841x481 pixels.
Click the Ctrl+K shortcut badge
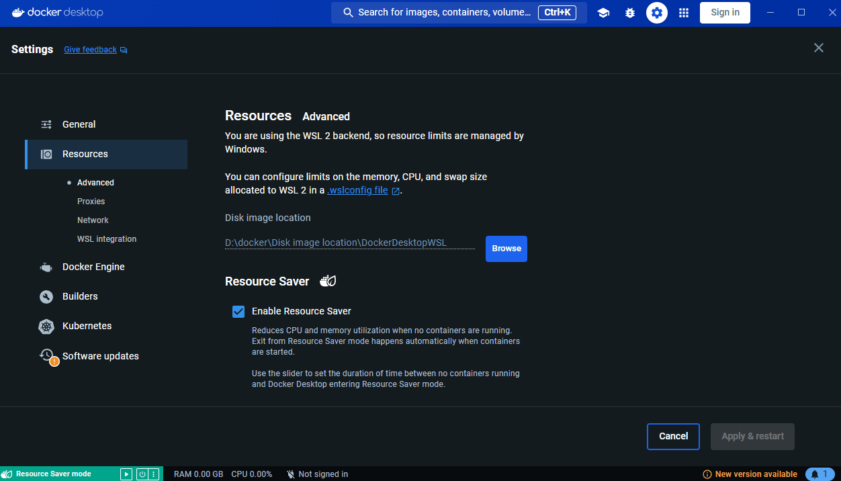[557, 13]
